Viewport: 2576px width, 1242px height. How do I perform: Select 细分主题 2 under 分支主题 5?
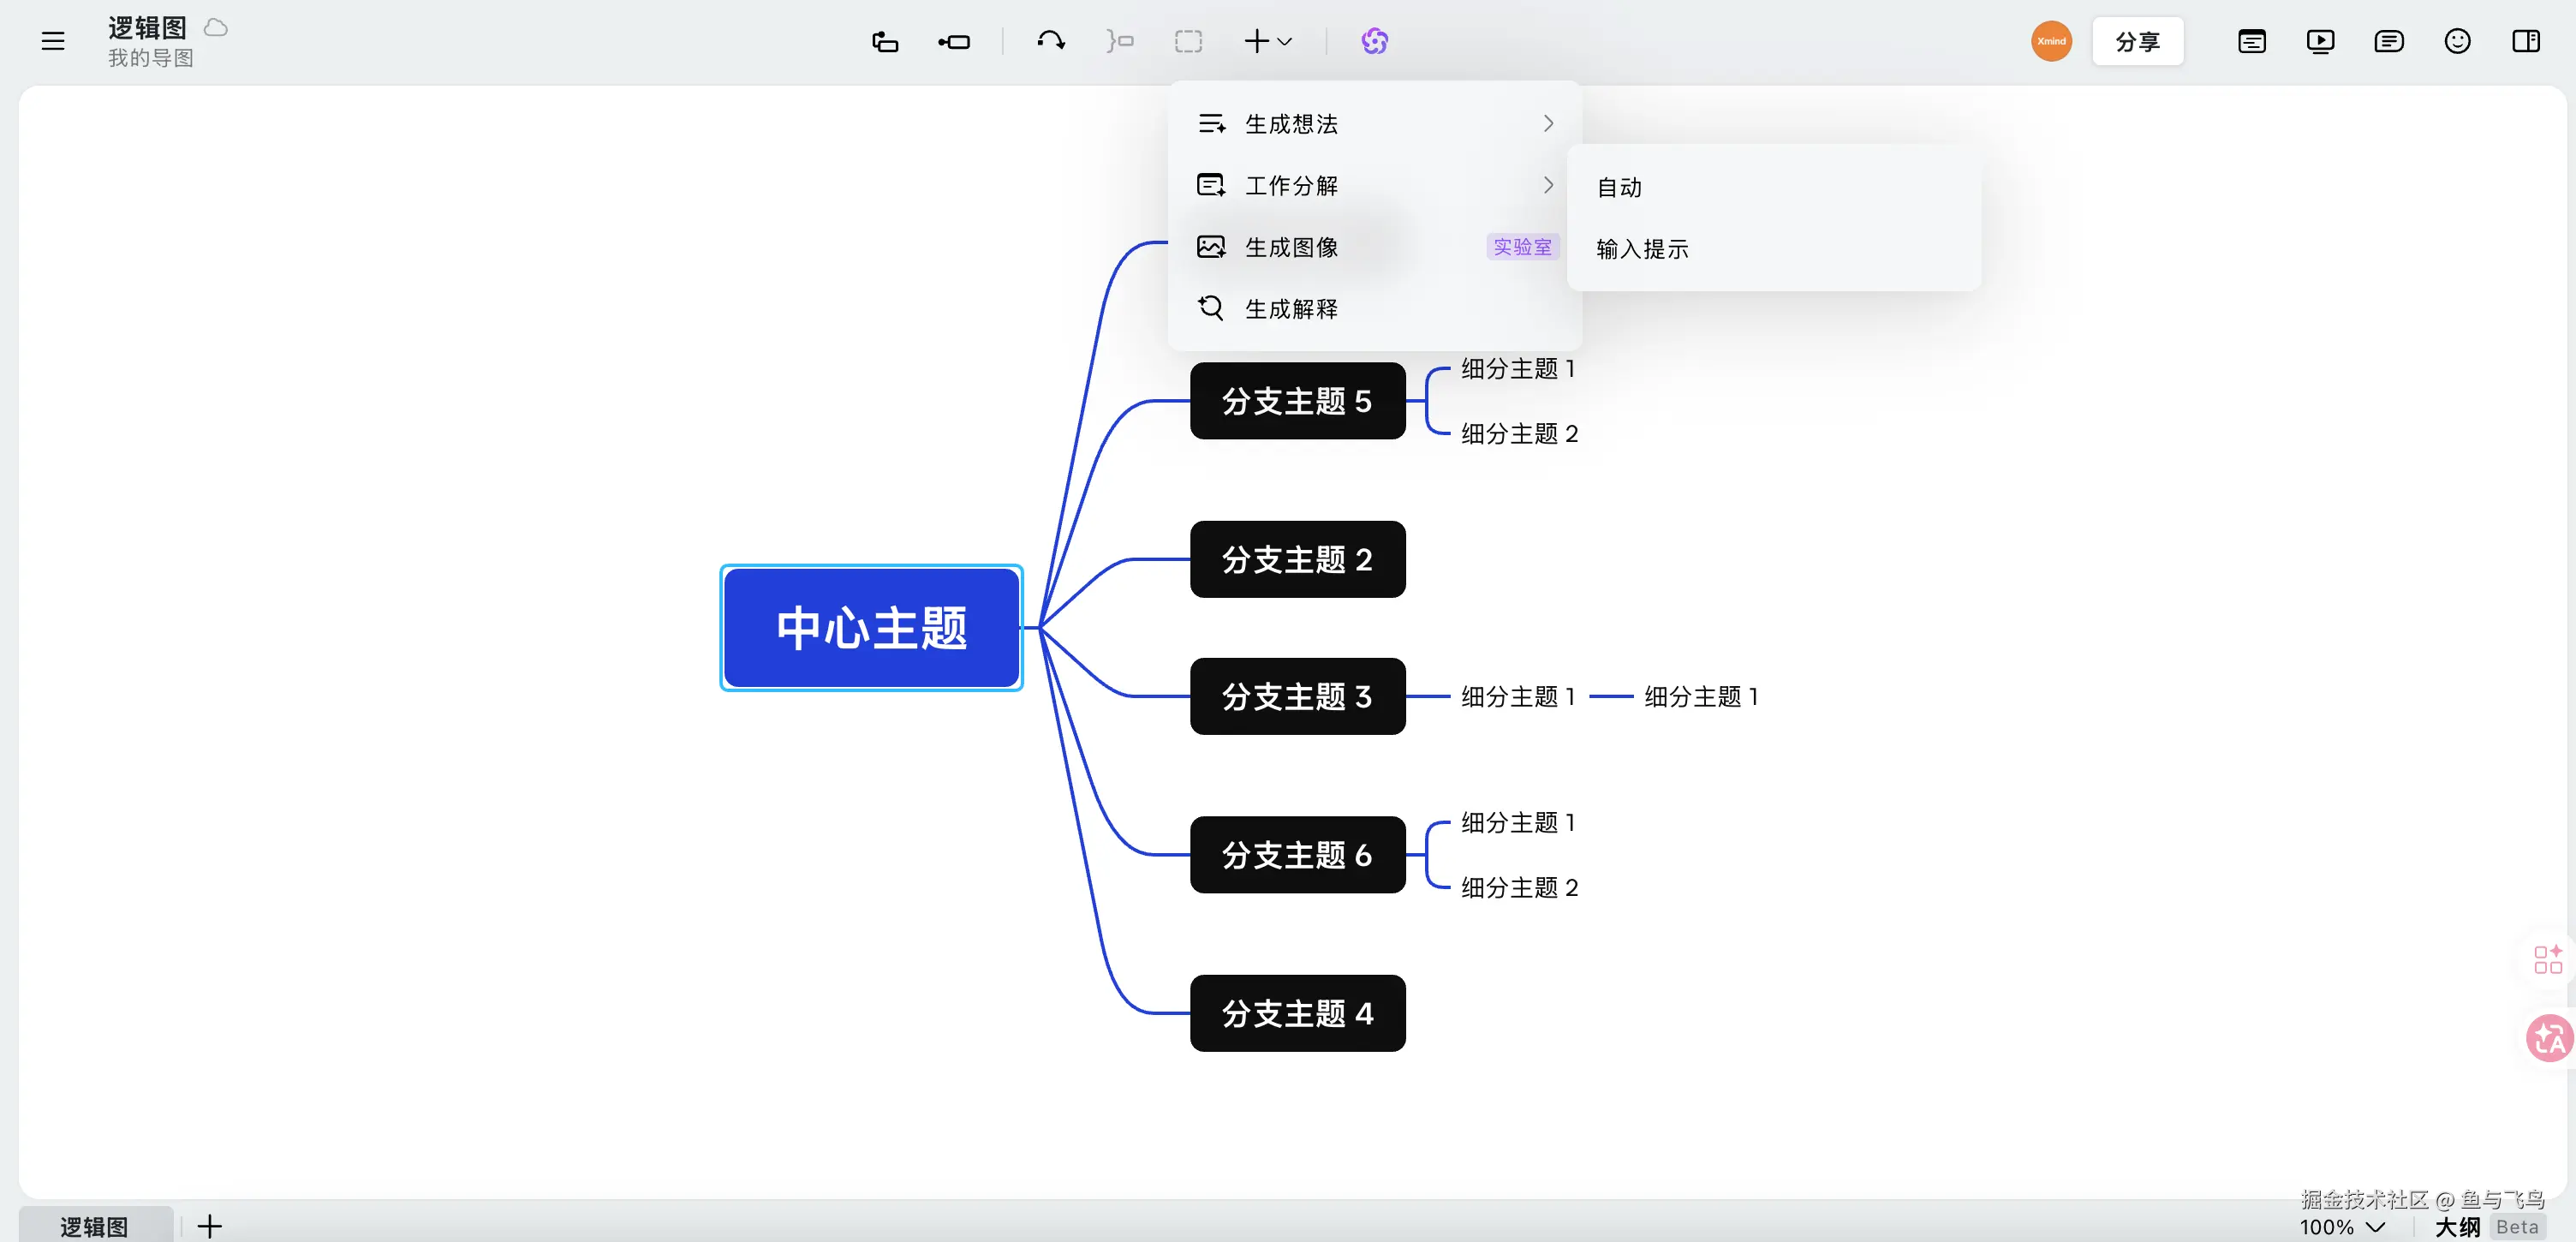1519,434
